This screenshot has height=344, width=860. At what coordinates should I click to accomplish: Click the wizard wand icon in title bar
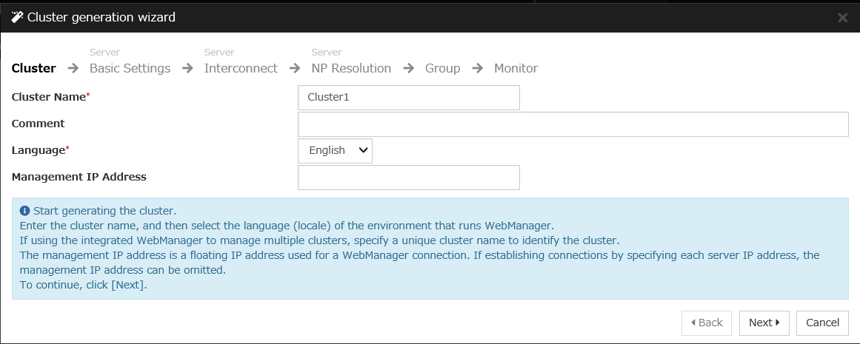tap(16, 17)
